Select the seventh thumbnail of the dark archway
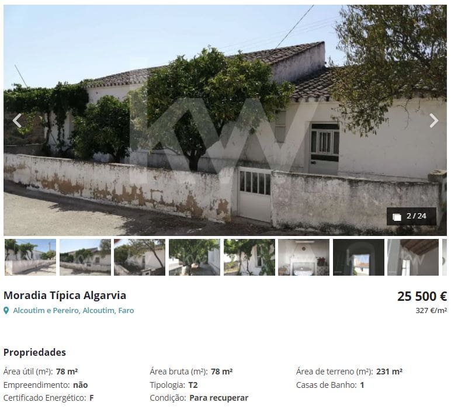The image size is (451, 413). click(359, 258)
